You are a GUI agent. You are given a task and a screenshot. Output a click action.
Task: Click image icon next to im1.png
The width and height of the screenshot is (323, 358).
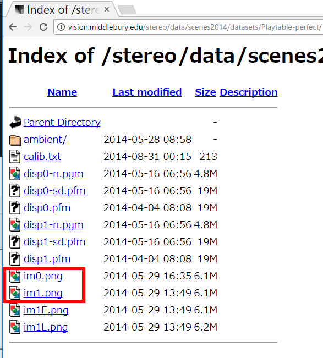[x=15, y=293]
